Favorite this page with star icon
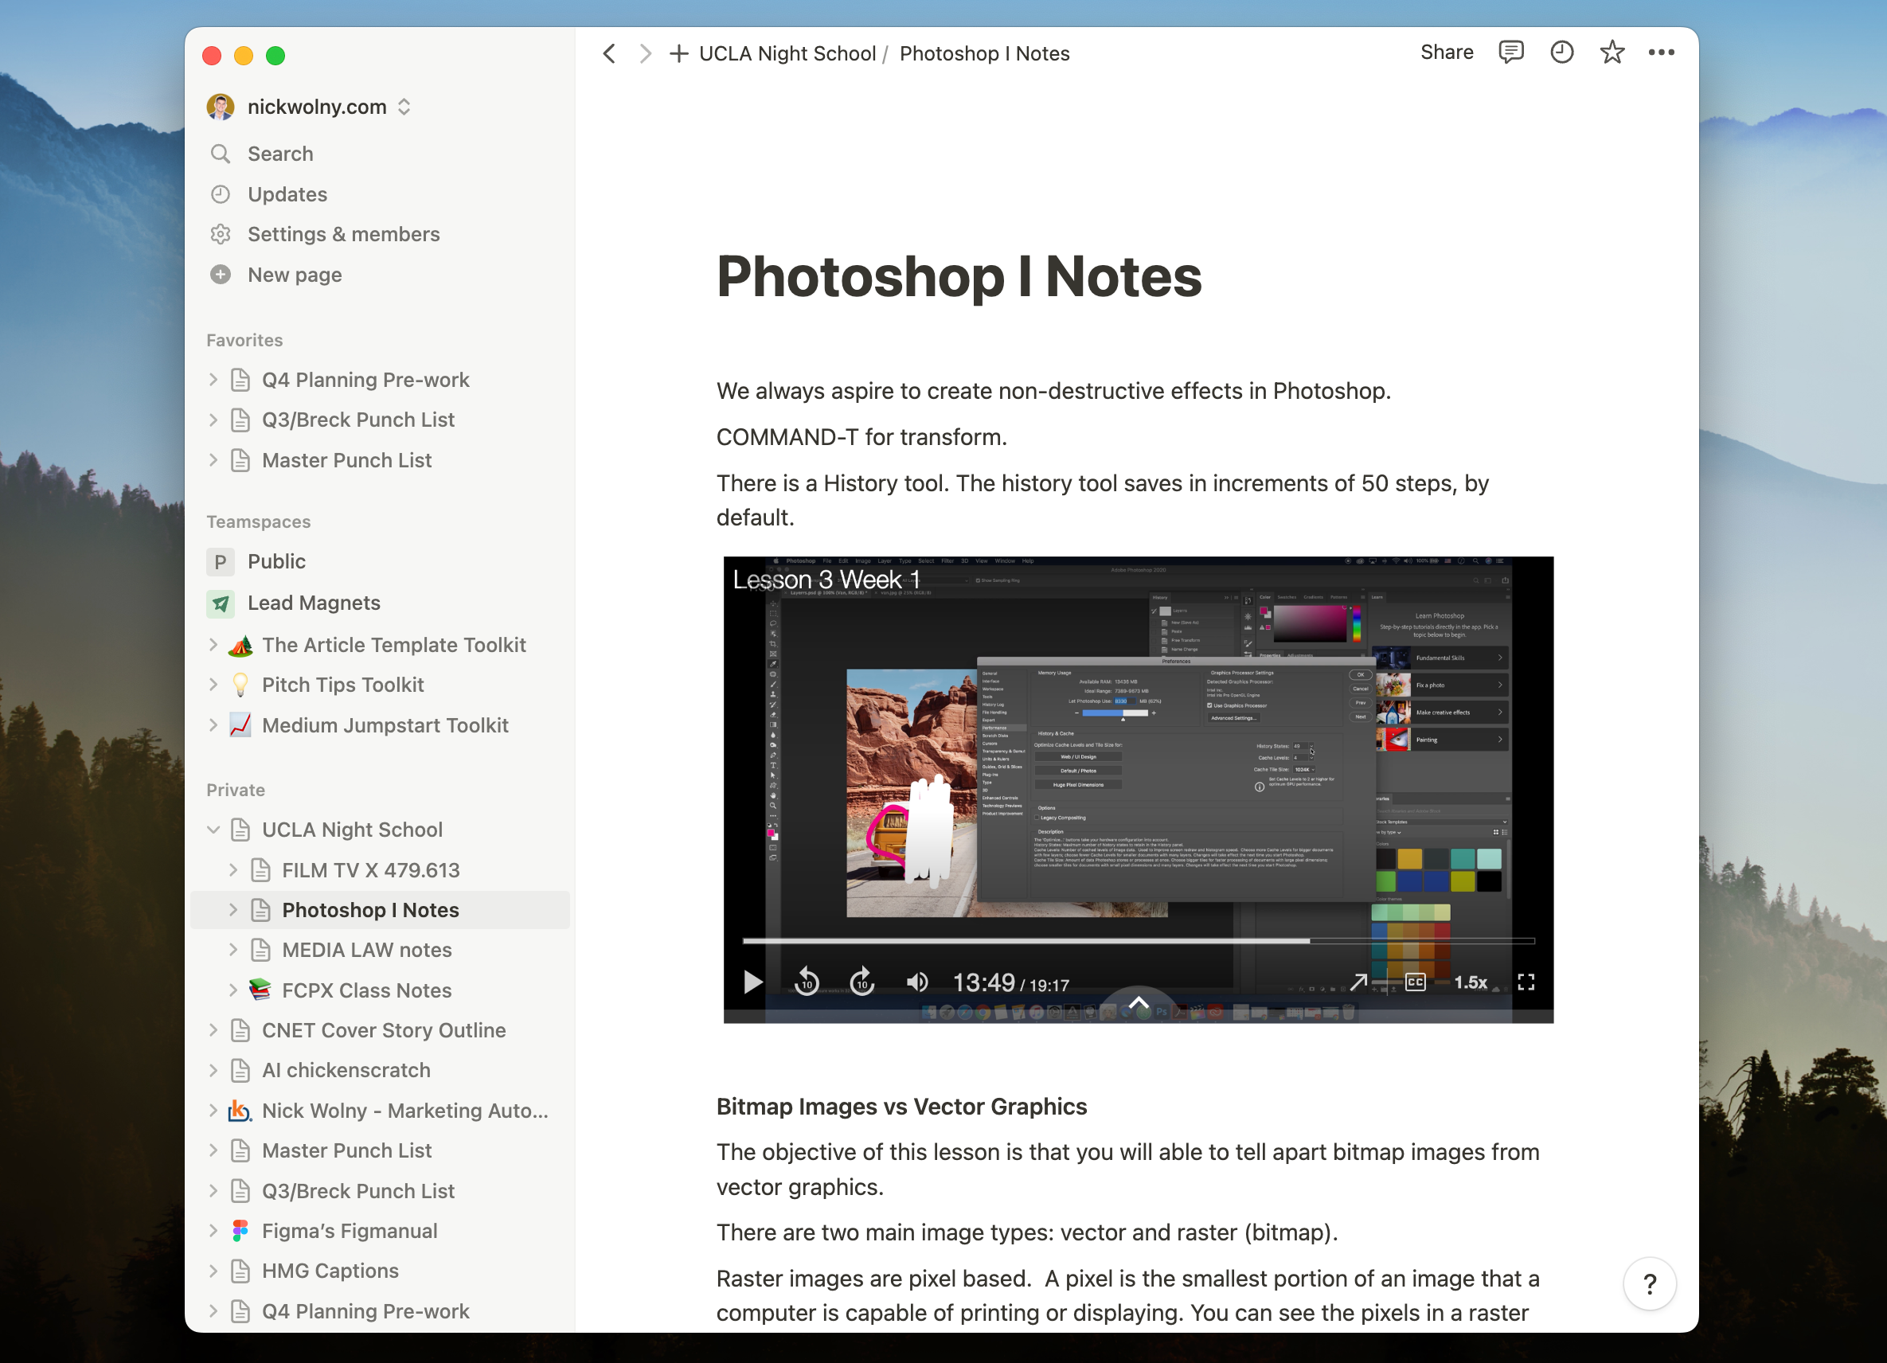Viewport: 1887px width, 1363px height. (x=1612, y=53)
